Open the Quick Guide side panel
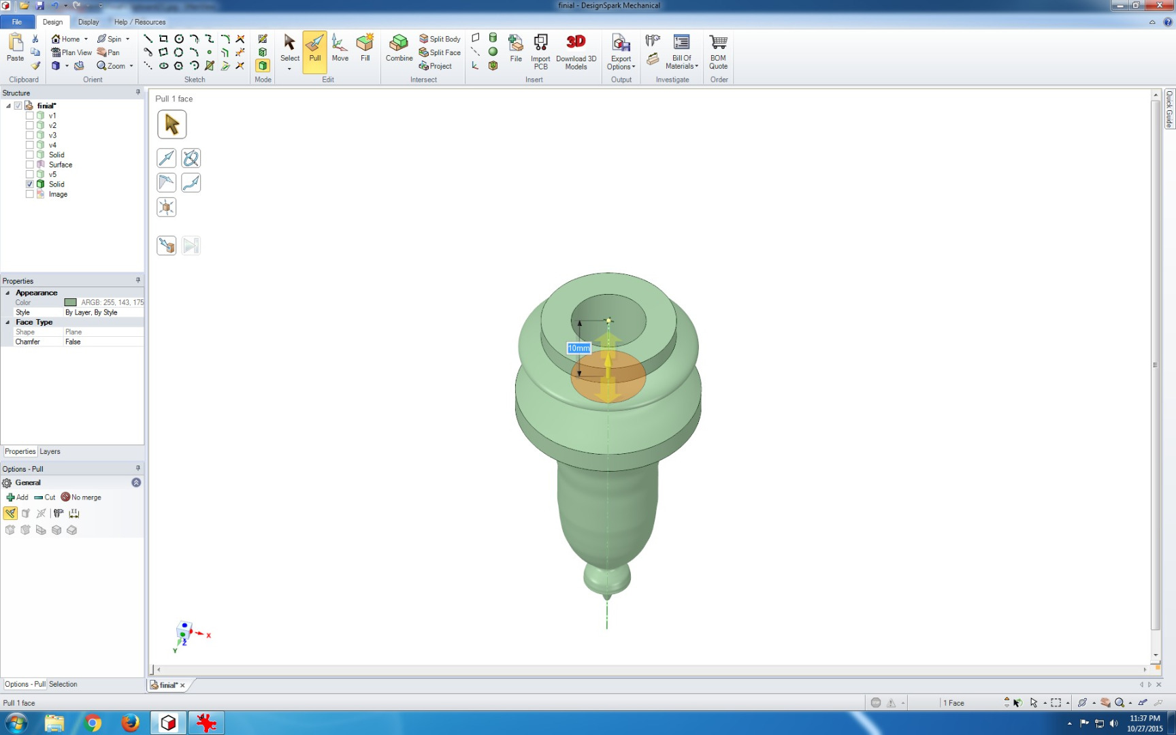This screenshot has height=735, width=1176. (1169, 110)
